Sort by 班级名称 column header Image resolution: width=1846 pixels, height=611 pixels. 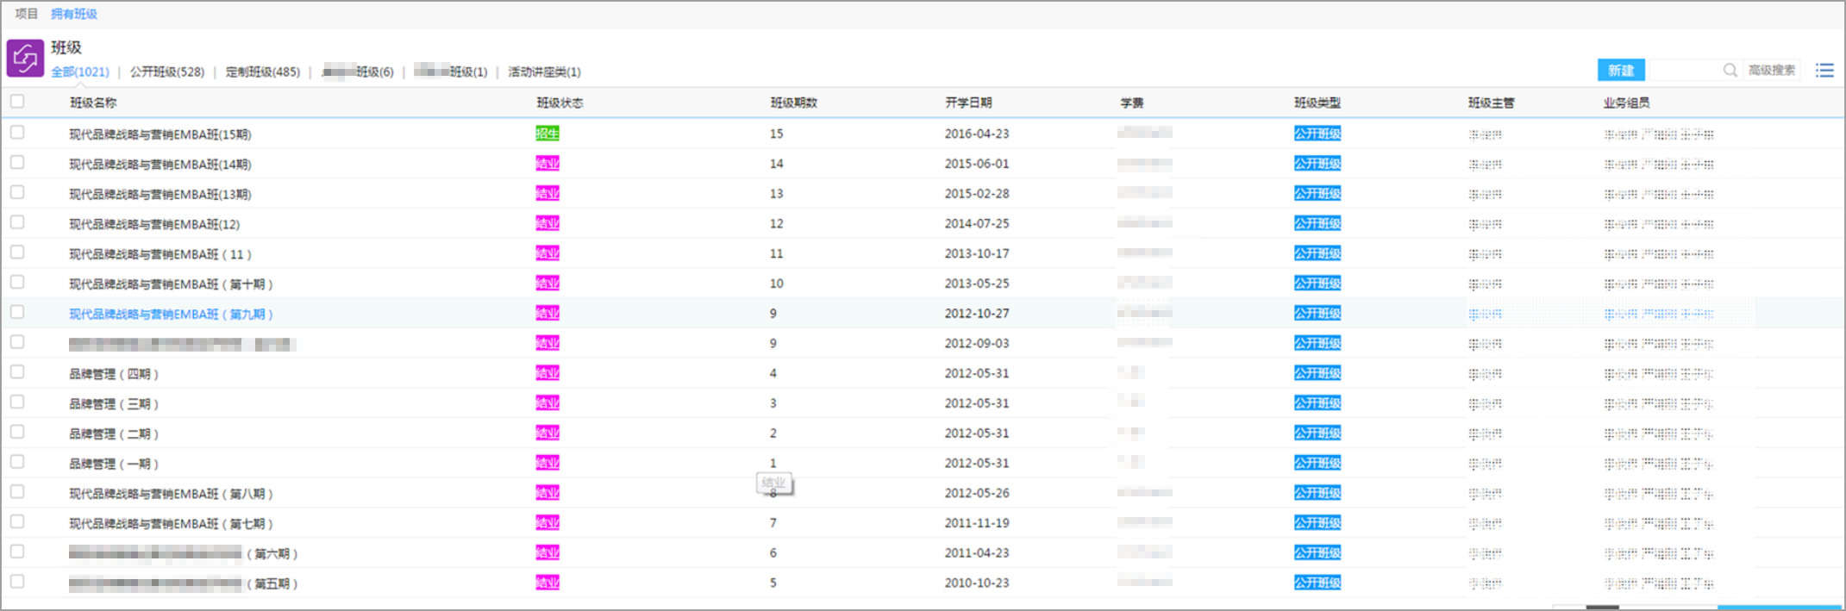point(93,103)
